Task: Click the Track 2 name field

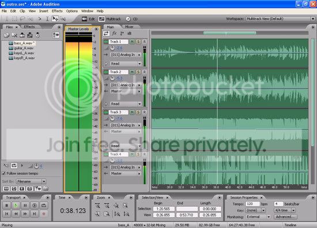Action: 119,72
